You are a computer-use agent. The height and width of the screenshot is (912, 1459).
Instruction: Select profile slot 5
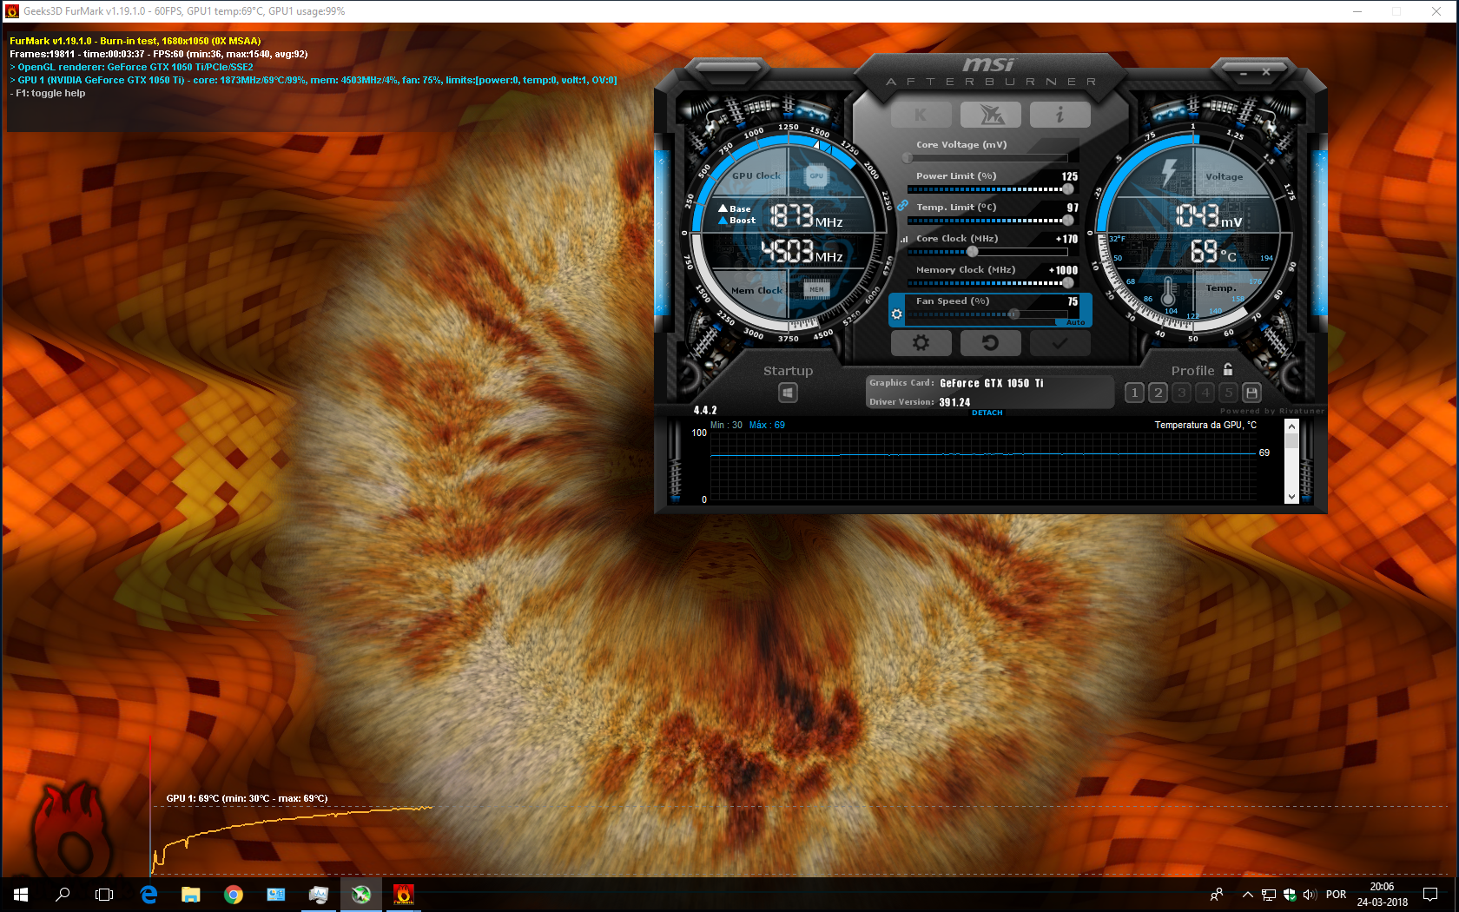(x=1228, y=393)
